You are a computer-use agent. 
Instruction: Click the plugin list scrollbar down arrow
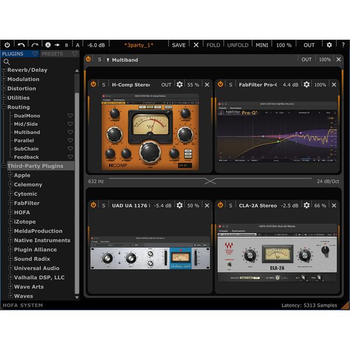[77, 297]
